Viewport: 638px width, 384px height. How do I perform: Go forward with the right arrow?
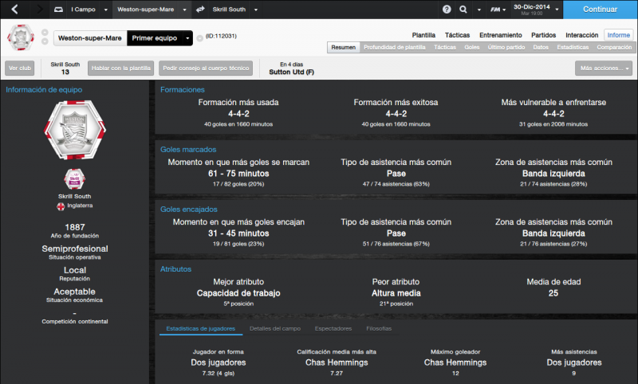(39, 9)
